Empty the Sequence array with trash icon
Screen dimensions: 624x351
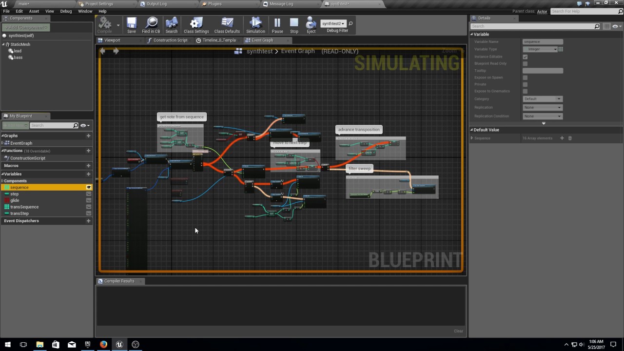[x=570, y=138]
